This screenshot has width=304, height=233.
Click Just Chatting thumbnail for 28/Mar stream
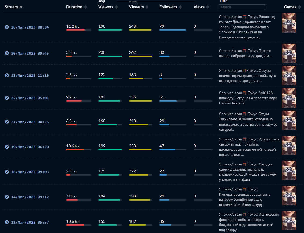point(289,23)
